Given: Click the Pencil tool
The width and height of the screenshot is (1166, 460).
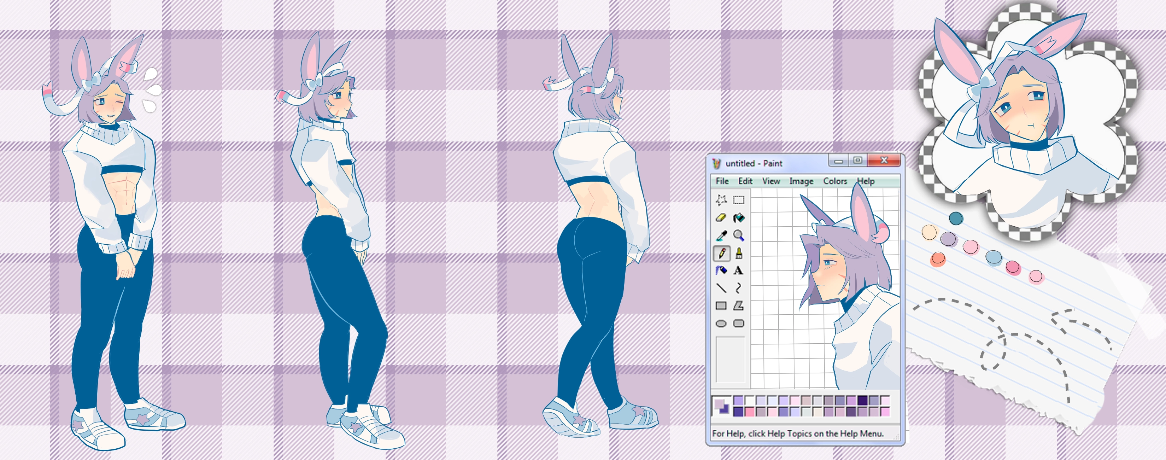Looking at the screenshot, I should 721,253.
